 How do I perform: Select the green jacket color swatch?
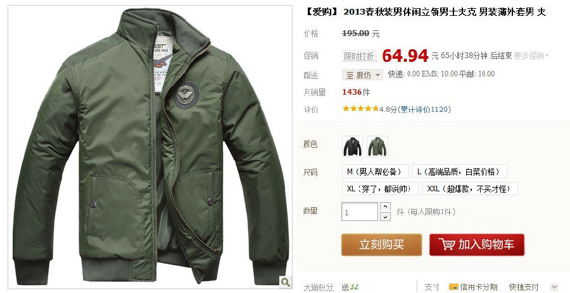pyautogui.click(x=377, y=146)
